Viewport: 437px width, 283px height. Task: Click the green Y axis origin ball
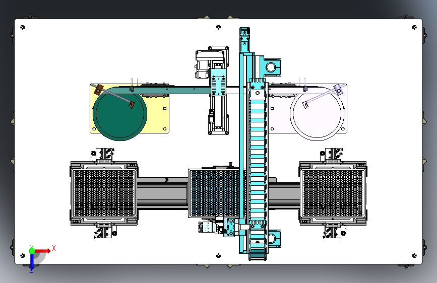point(32,251)
